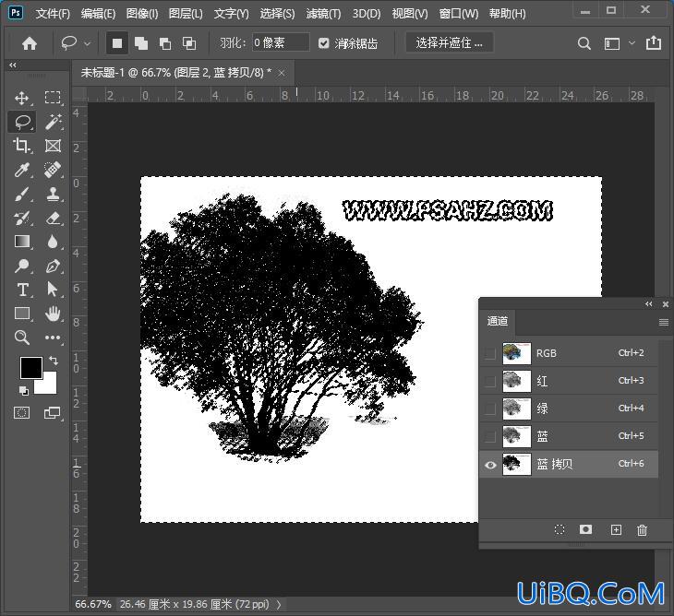The image size is (674, 616).
Task: Select the Crop tool
Action: pyautogui.click(x=21, y=146)
